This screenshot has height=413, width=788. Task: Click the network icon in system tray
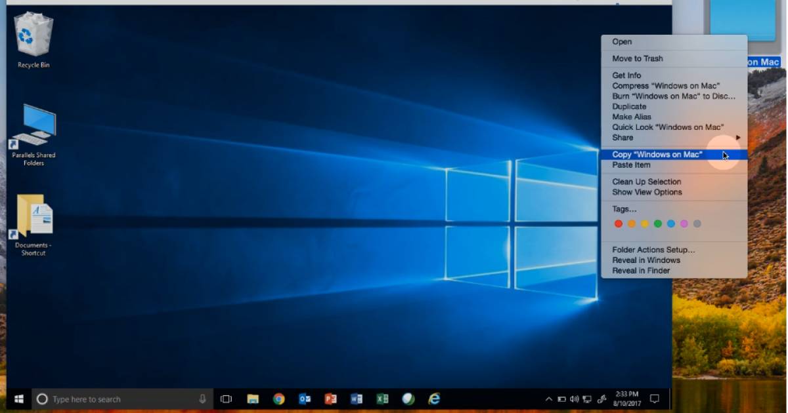[x=587, y=399]
